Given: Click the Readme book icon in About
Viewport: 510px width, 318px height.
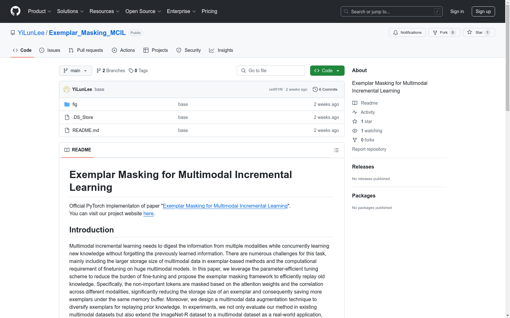Looking at the screenshot, I should point(355,103).
